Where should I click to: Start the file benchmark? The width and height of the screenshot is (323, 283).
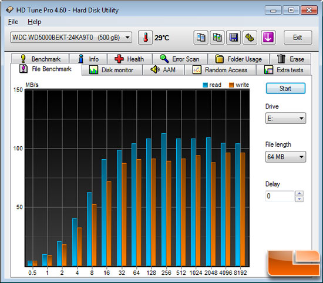pos(285,89)
